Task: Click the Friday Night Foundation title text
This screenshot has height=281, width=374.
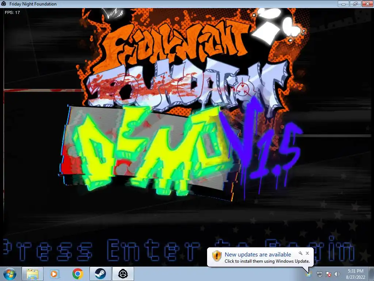Action: pyautogui.click(x=33, y=4)
